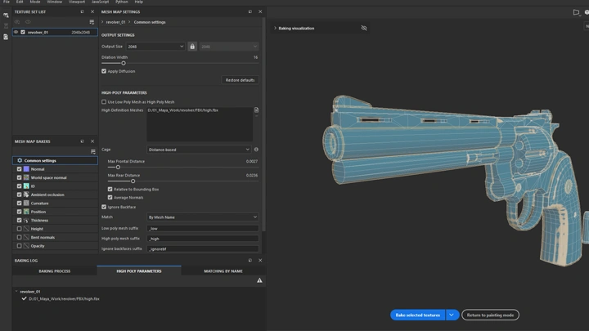Toggle Relative to Bounding Box checkbox
The width and height of the screenshot is (589, 331).
tap(110, 189)
